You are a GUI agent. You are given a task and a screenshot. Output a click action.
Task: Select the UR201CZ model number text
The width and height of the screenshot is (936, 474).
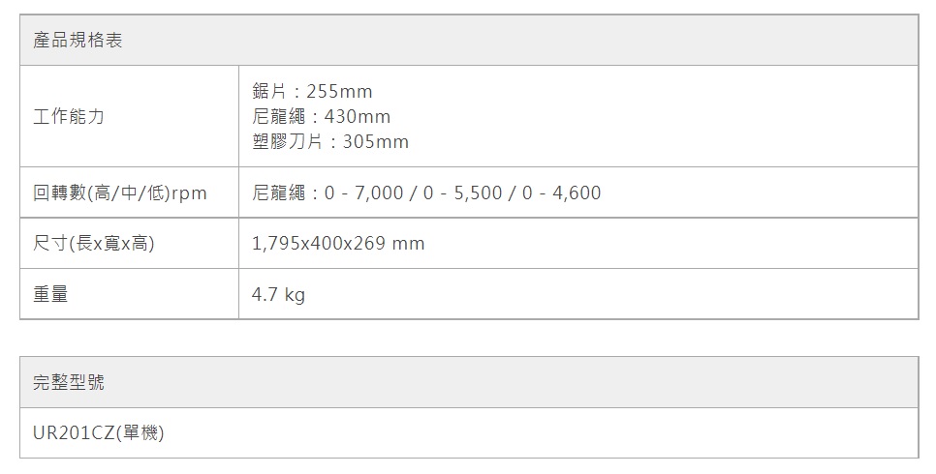[74, 433]
